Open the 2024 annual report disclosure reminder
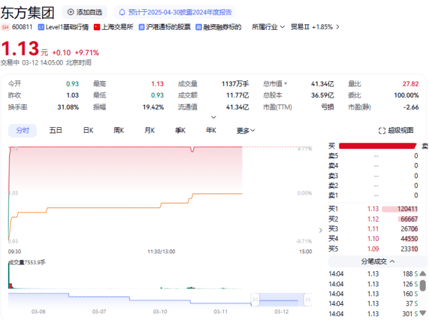This screenshot has width=429, height=320. click(x=175, y=13)
